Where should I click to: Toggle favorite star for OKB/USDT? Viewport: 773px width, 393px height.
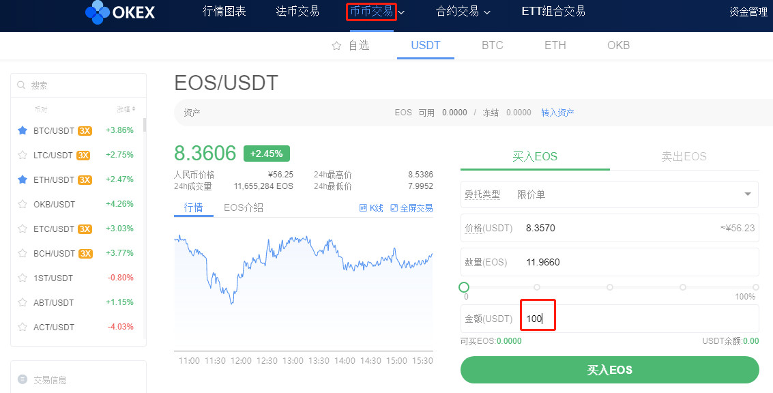coord(23,204)
